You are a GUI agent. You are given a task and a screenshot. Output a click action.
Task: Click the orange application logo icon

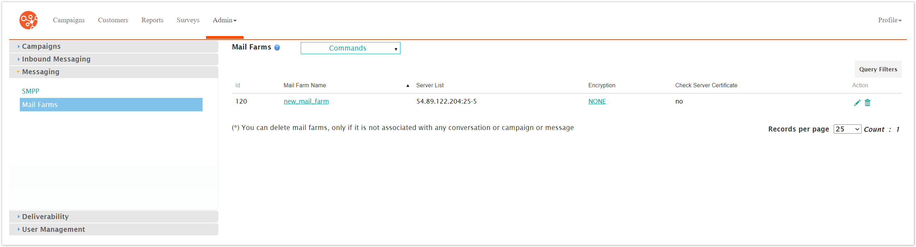28,20
